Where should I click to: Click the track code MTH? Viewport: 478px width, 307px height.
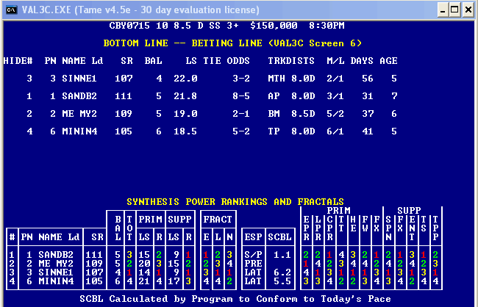pos(277,79)
